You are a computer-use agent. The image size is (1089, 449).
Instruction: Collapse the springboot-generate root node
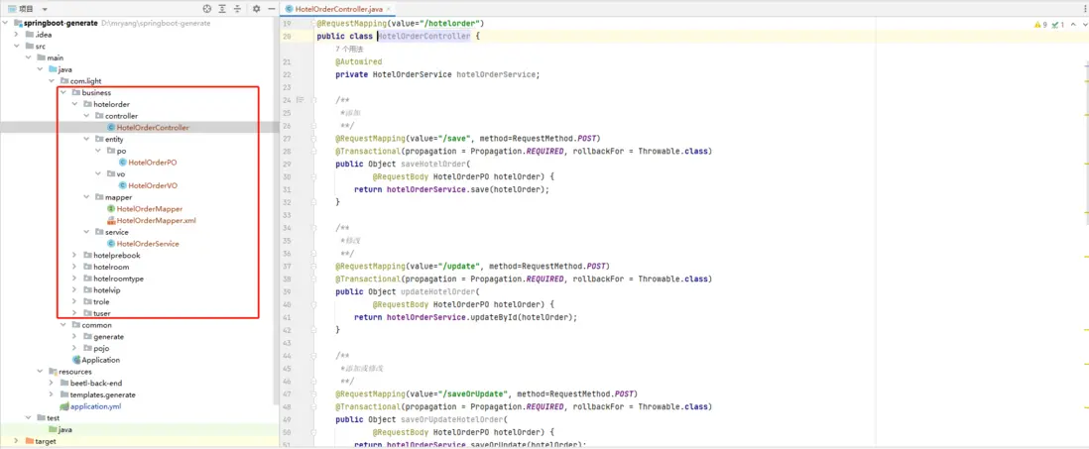[x=6, y=23]
